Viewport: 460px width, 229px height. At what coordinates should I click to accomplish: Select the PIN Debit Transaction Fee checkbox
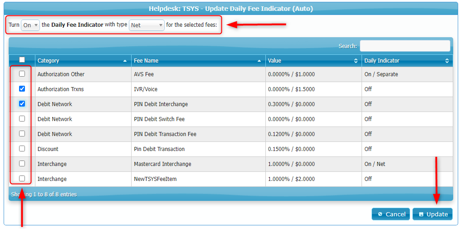tap(22, 134)
